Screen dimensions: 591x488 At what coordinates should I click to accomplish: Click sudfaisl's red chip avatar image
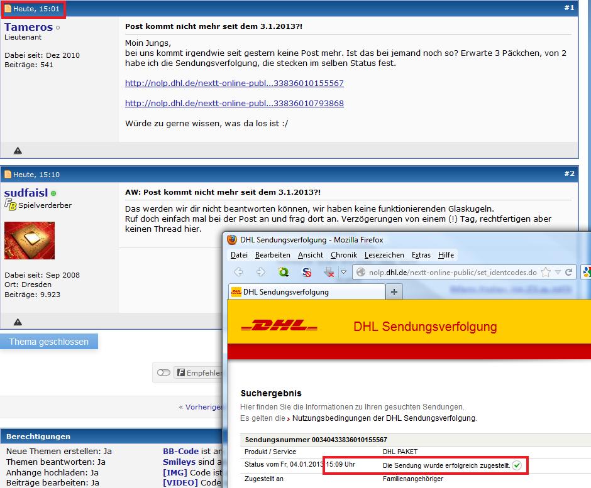[x=30, y=241]
